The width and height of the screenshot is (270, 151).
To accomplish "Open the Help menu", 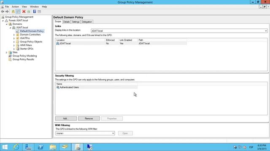I will (x=44, y=7).
